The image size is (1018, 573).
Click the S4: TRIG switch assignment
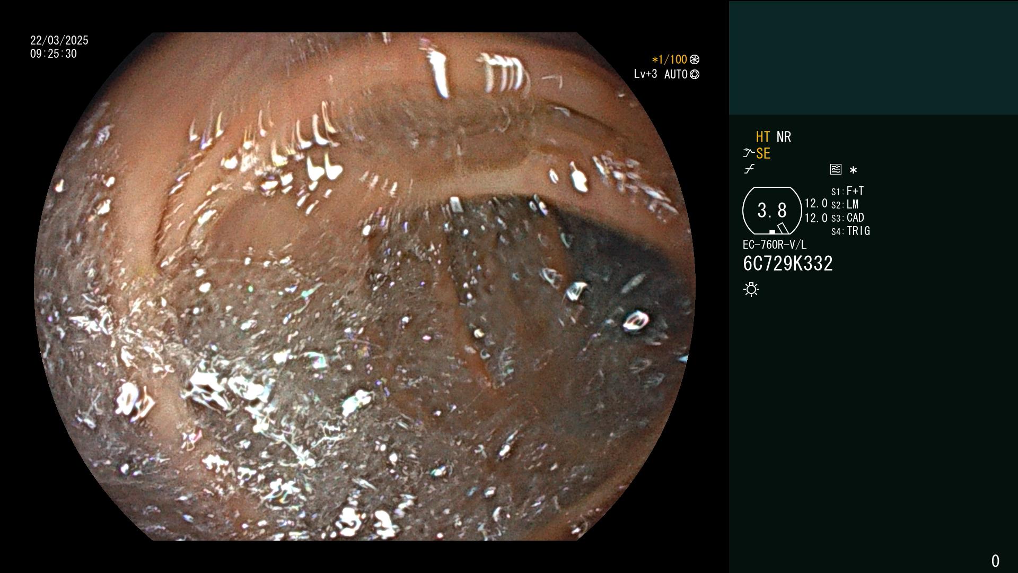click(850, 231)
